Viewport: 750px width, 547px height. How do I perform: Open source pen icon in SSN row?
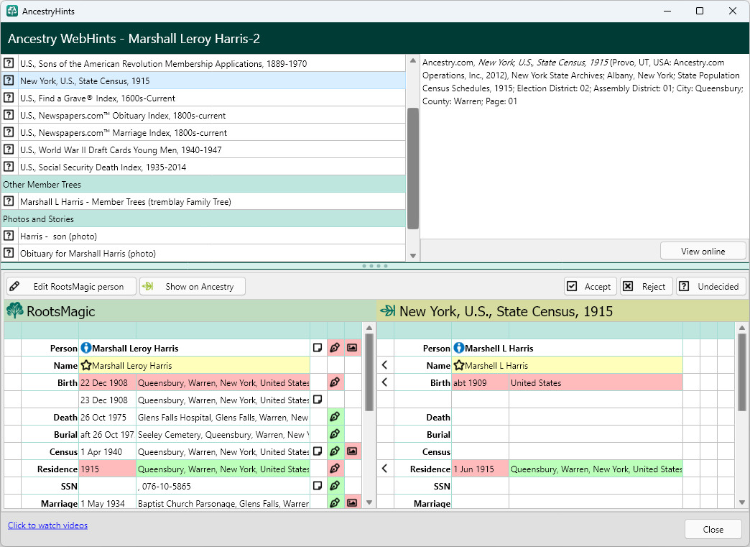pyautogui.click(x=335, y=486)
